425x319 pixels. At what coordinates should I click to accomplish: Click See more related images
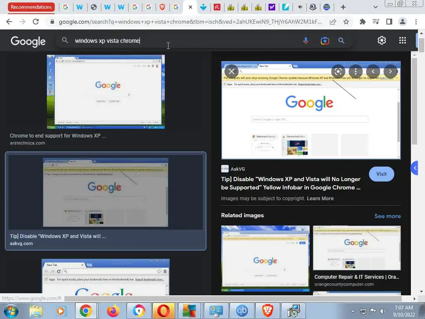pyautogui.click(x=387, y=216)
